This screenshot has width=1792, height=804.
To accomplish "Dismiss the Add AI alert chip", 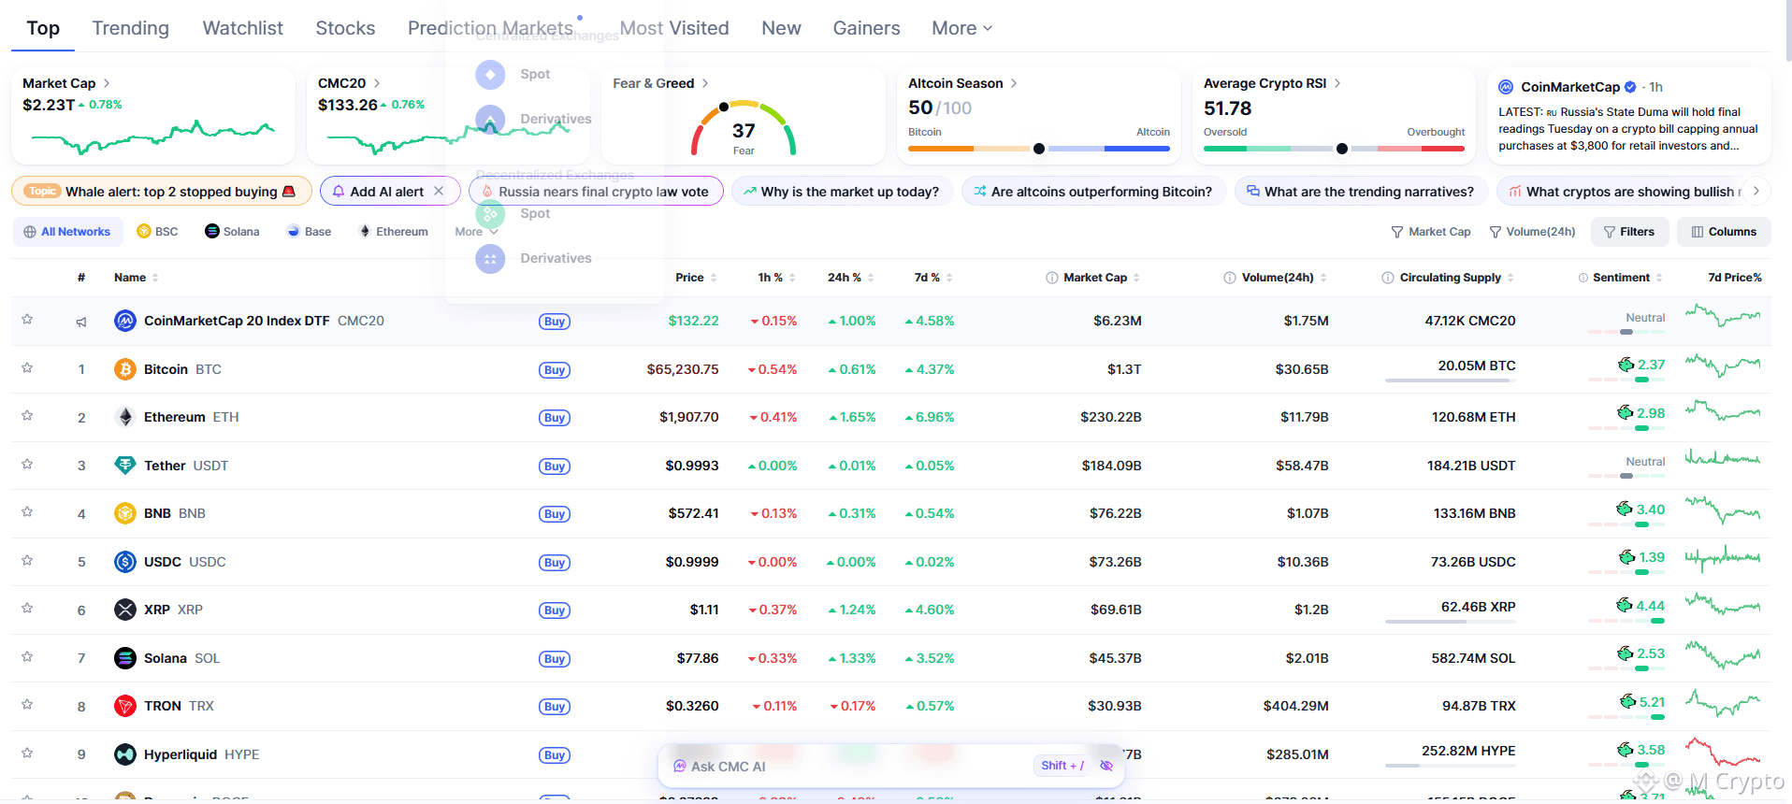I will [439, 191].
